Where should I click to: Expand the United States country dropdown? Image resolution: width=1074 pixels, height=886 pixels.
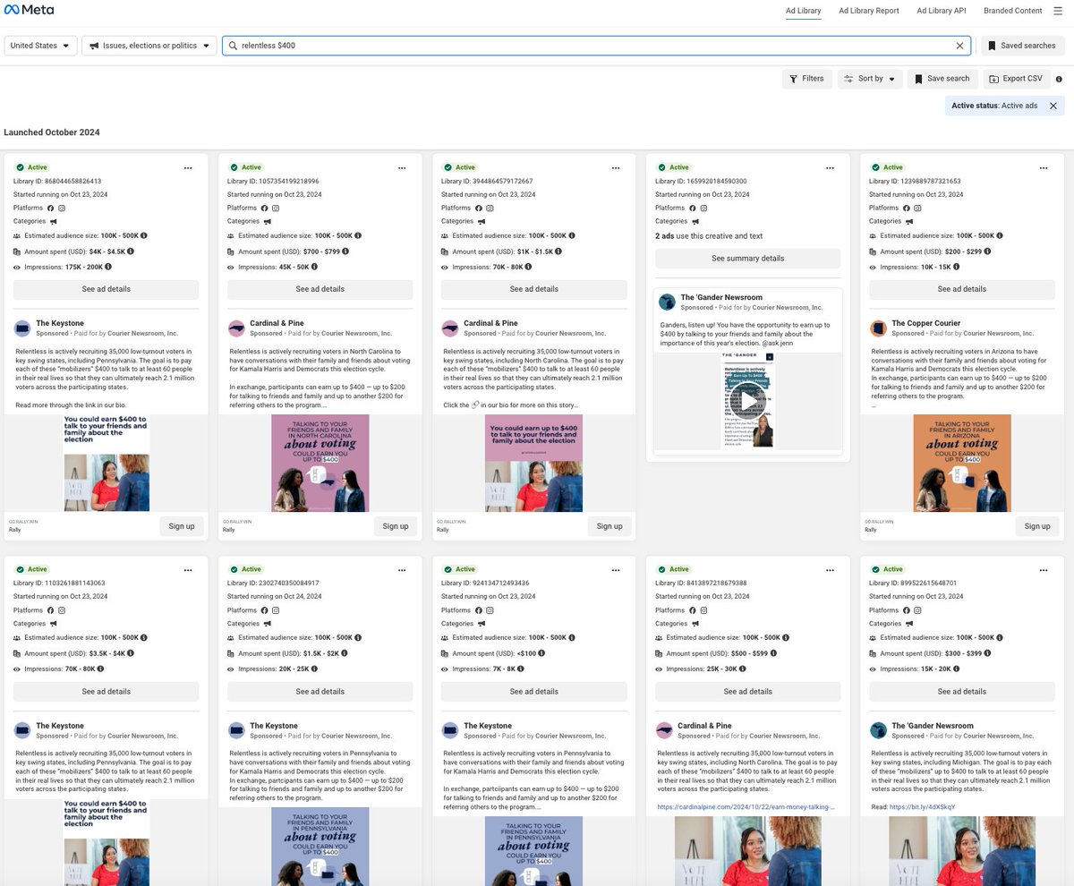coord(40,46)
